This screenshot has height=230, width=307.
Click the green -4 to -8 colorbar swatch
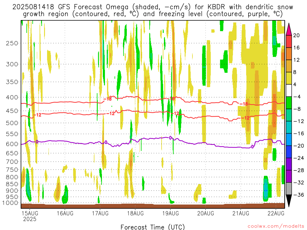click(289, 103)
